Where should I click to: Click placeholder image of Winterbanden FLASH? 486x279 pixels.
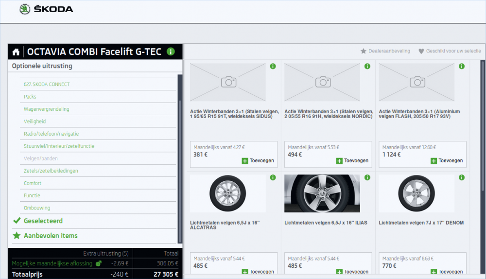pyautogui.click(x=417, y=82)
